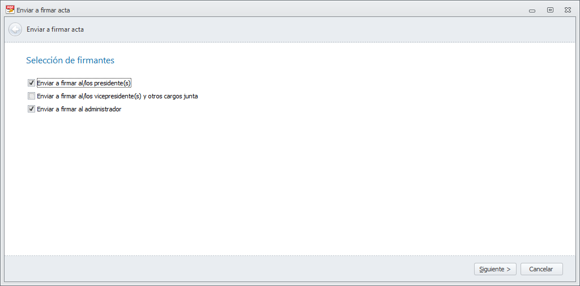
Task: Select the 'Selección de firmantes' heading
Action: (70, 60)
